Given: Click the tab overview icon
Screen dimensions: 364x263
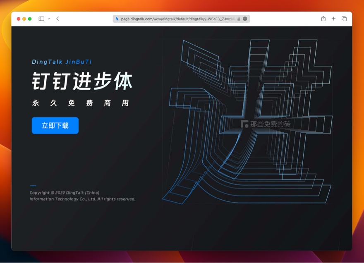Looking at the screenshot, I should tap(344, 19).
